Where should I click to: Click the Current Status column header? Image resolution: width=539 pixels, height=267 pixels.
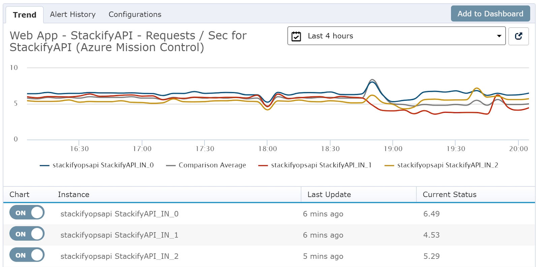click(449, 194)
